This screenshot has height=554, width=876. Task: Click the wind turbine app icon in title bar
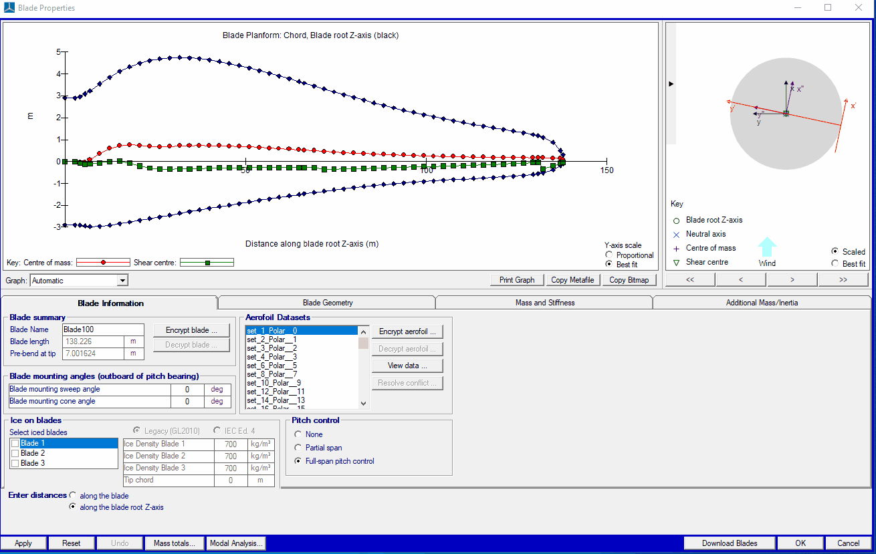click(x=9, y=8)
